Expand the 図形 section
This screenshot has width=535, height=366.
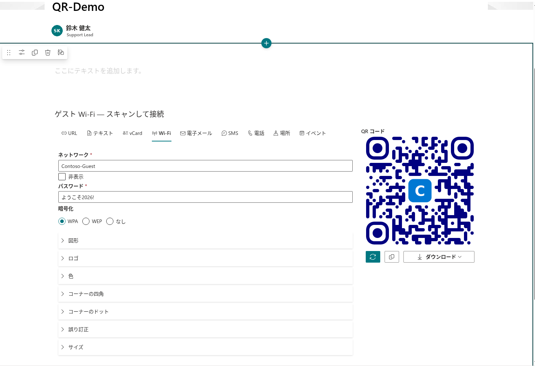[205, 240]
